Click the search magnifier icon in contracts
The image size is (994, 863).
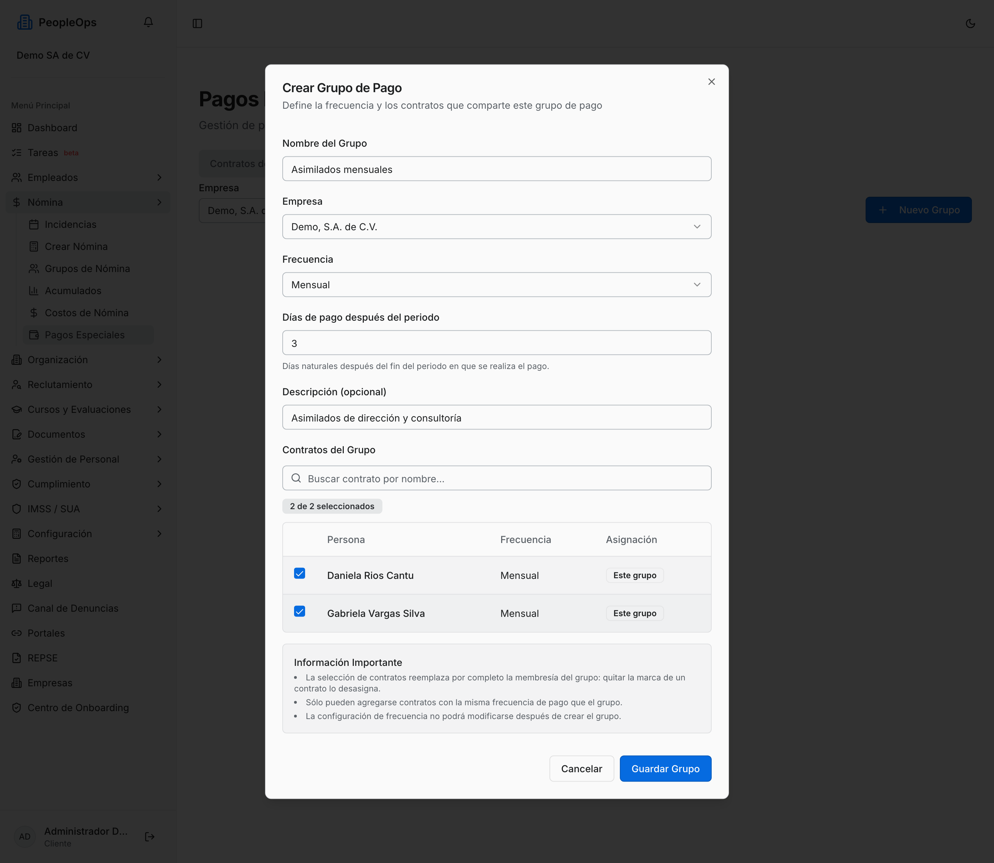click(x=296, y=478)
